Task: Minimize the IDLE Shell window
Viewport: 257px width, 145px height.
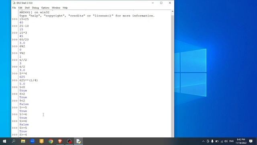Action: (153, 3)
